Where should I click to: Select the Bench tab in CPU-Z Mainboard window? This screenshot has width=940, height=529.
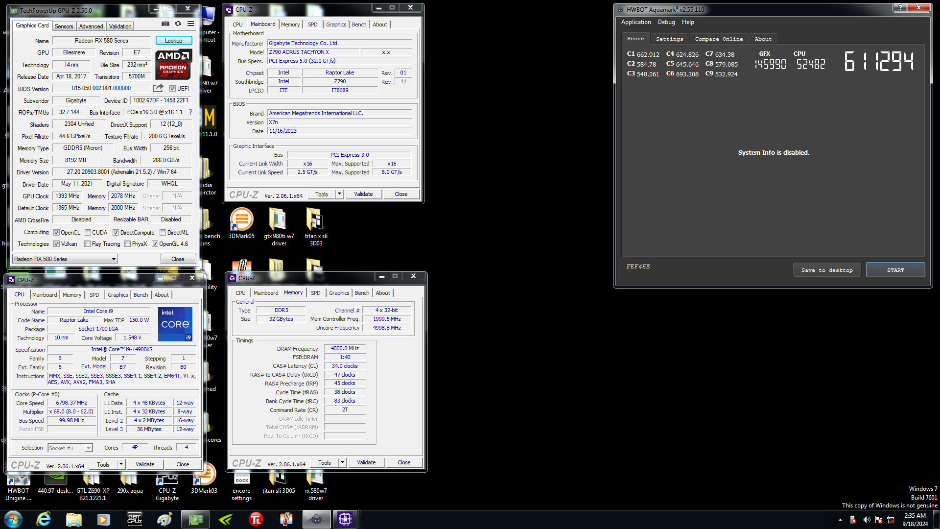359,24
